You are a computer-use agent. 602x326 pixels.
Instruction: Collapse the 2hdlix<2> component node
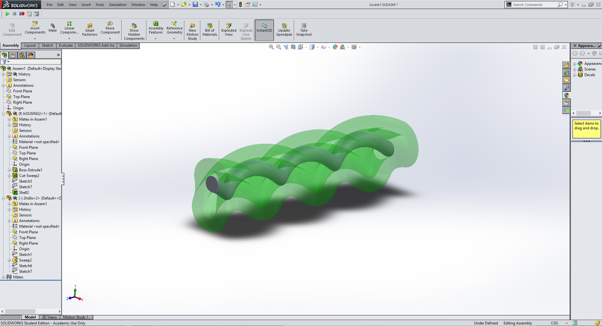3,198
